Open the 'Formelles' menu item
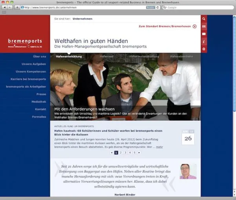The width and height of the screenshot is (236, 200). (x=39, y=117)
